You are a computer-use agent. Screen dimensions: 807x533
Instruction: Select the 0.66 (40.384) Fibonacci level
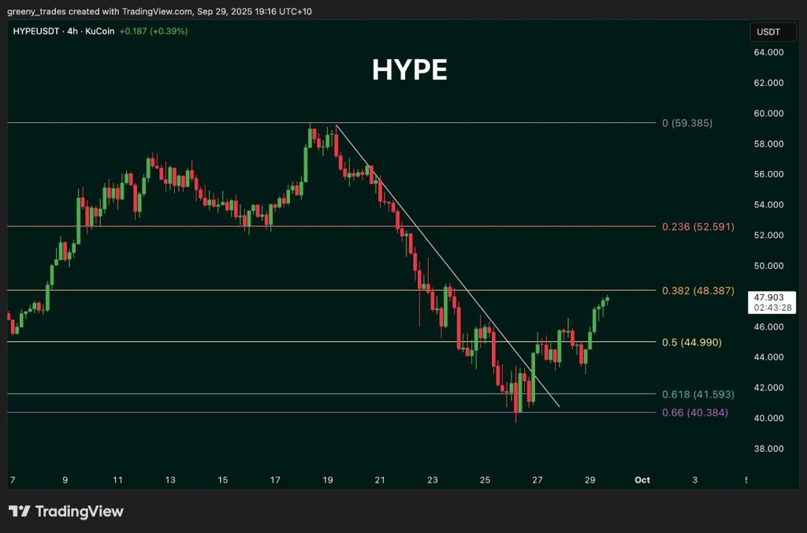pos(694,412)
